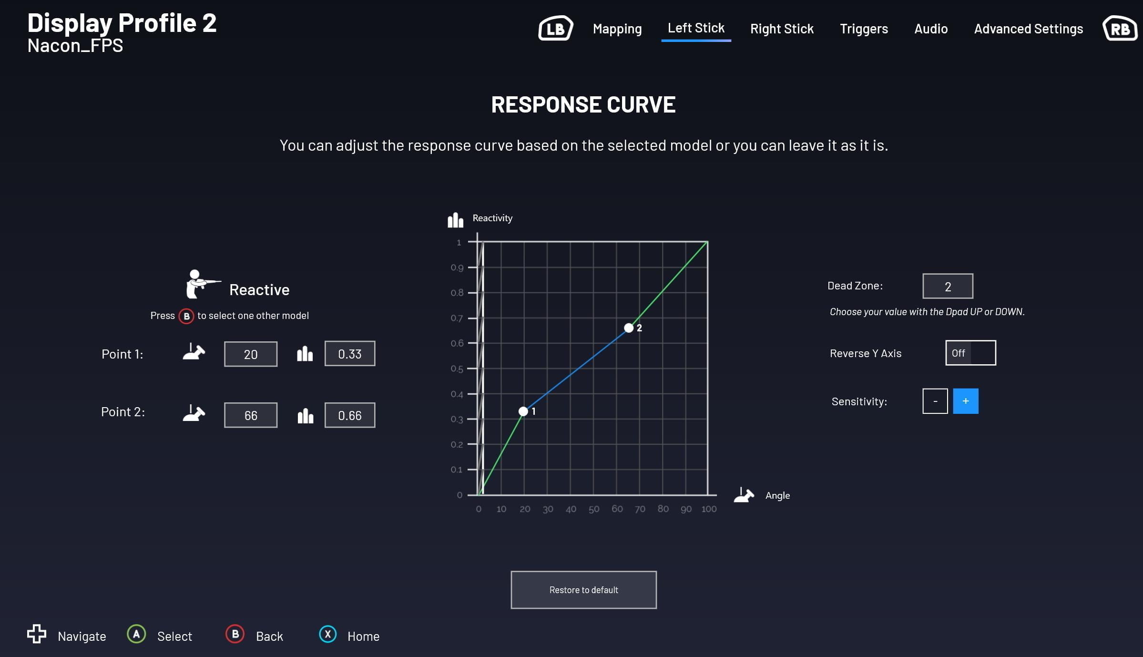
Task: Open the Advanced Settings tab
Action: 1028,29
